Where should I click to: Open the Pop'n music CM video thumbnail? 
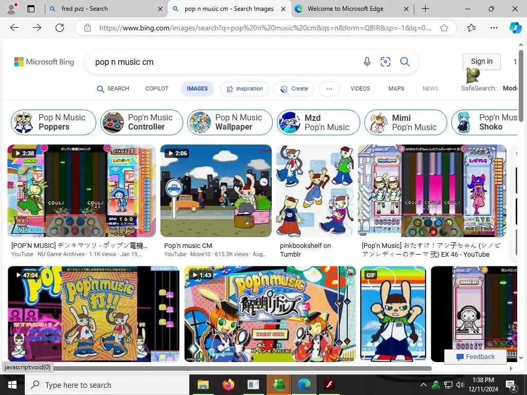click(x=216, y=191)
